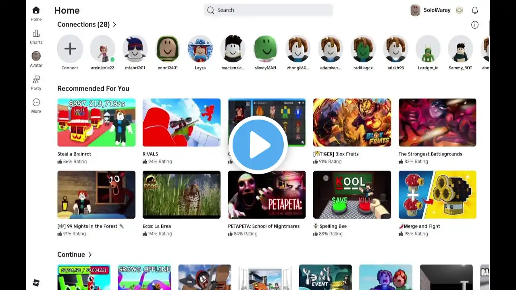This screenshot has height=290, width=516.
Task: Open vonn12431's profile avatar
Action: (x=168, y=49)
